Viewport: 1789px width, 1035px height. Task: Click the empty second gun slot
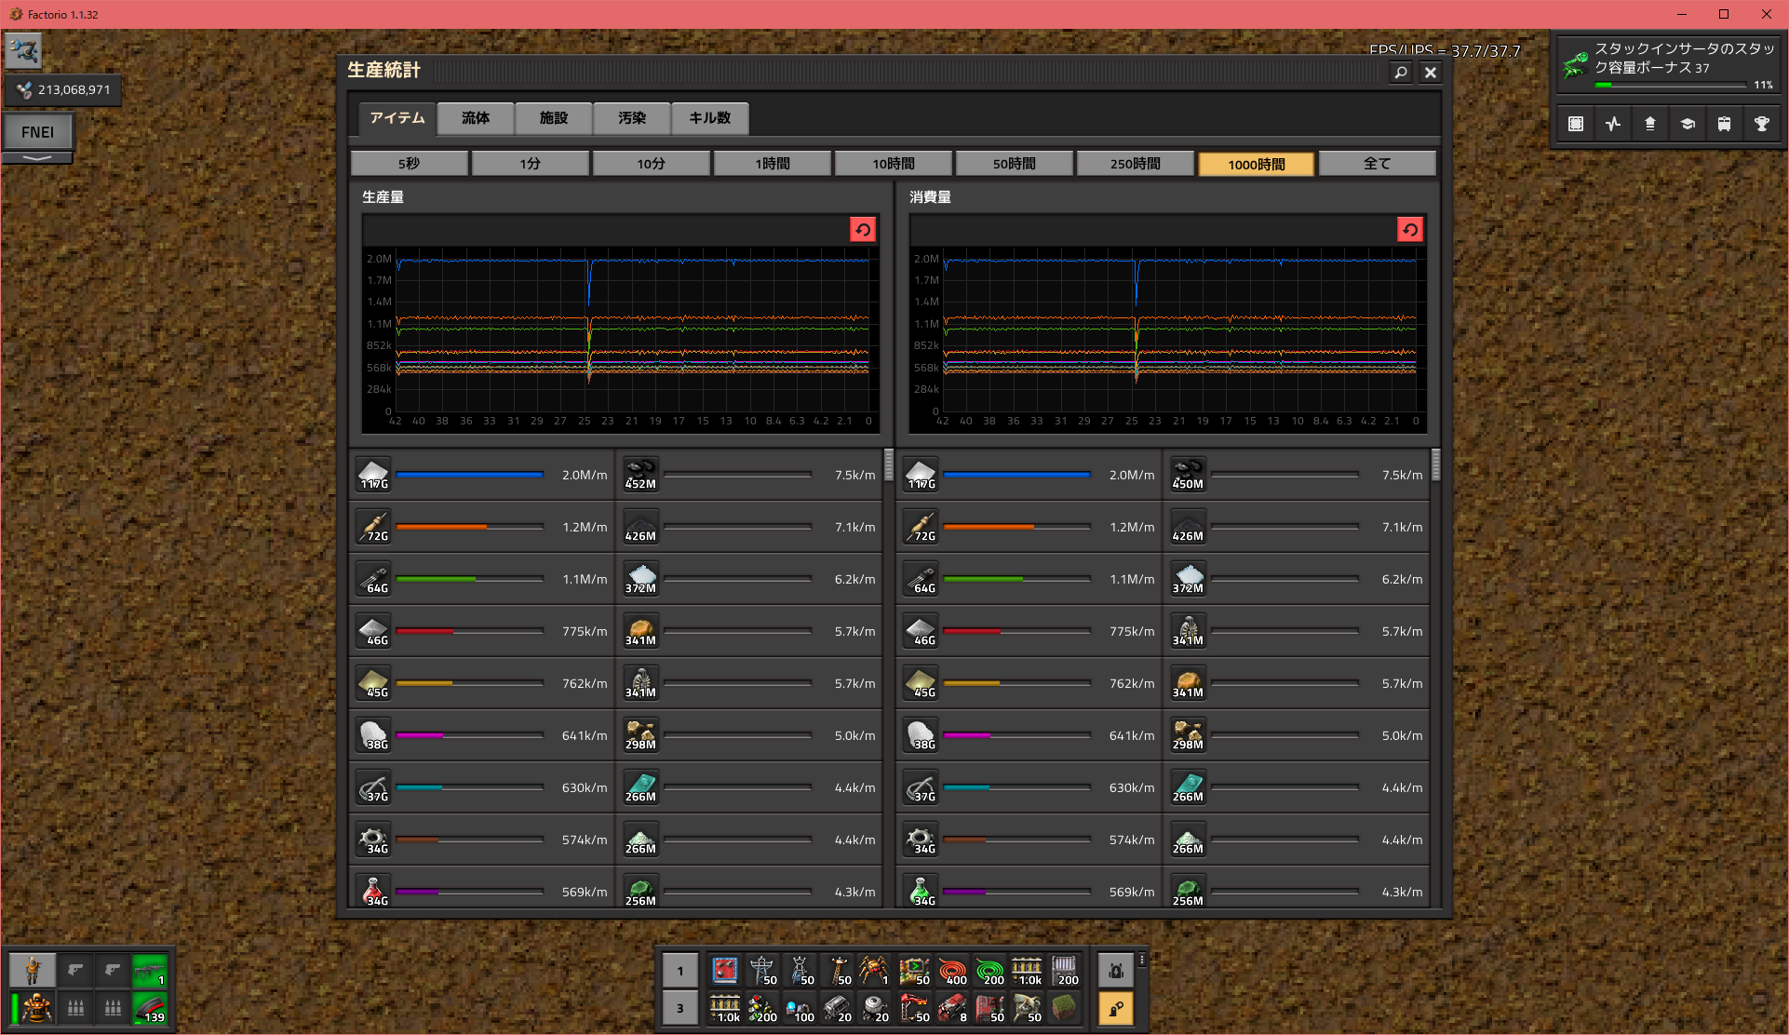click(x=113, y=970)
